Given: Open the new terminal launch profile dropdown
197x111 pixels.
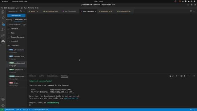Looking at the screenshot, I should point(179,76).
